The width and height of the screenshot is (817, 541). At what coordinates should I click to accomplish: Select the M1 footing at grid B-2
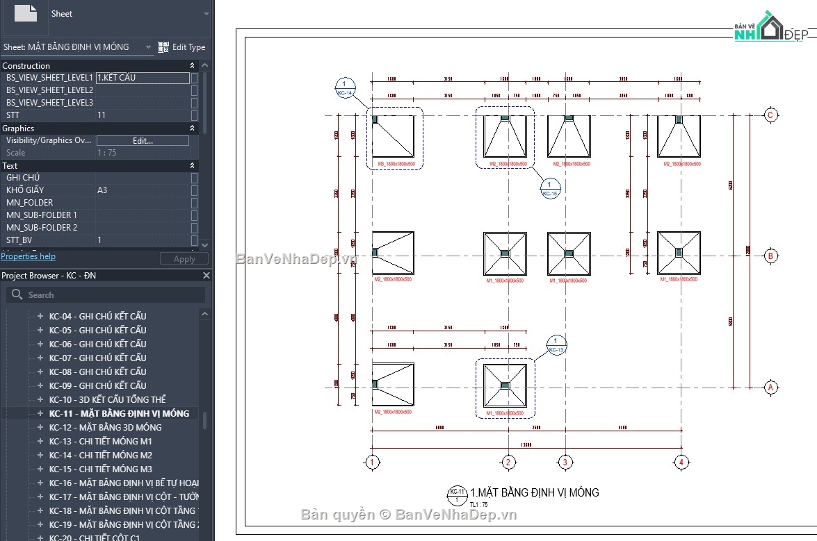click(505, 254)
